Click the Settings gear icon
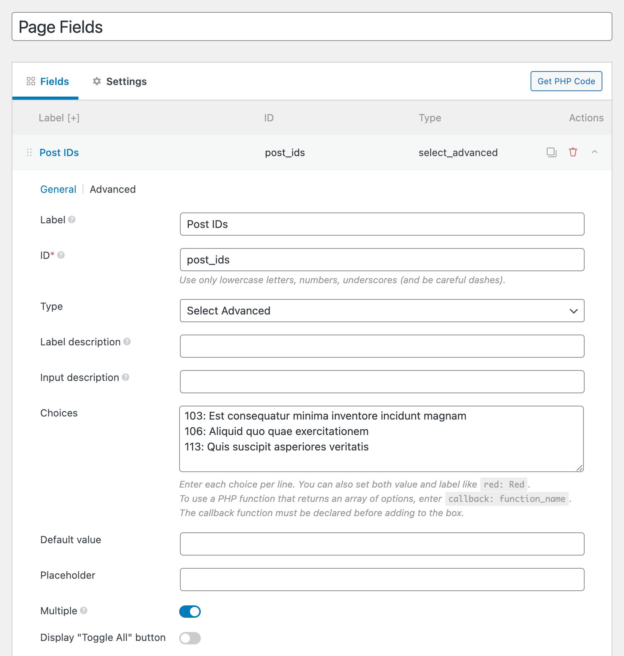This screenshot has width=624, height=656. coord(97,81)
